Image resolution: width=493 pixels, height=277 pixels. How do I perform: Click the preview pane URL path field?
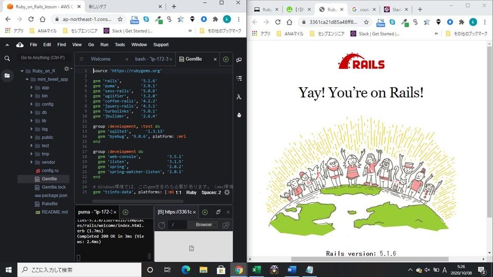[x=178, y=225]
